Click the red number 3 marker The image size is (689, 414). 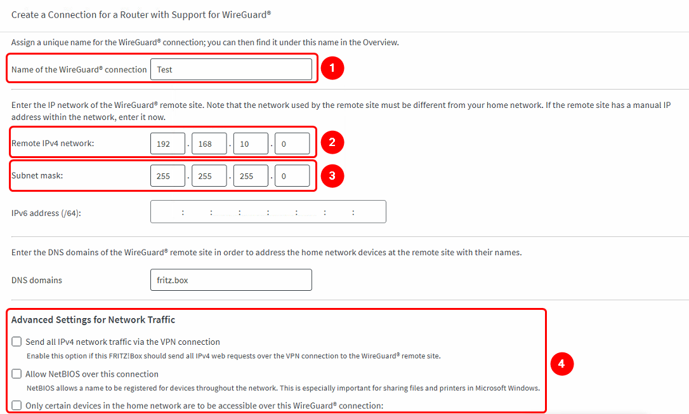(x=332, y=176)
